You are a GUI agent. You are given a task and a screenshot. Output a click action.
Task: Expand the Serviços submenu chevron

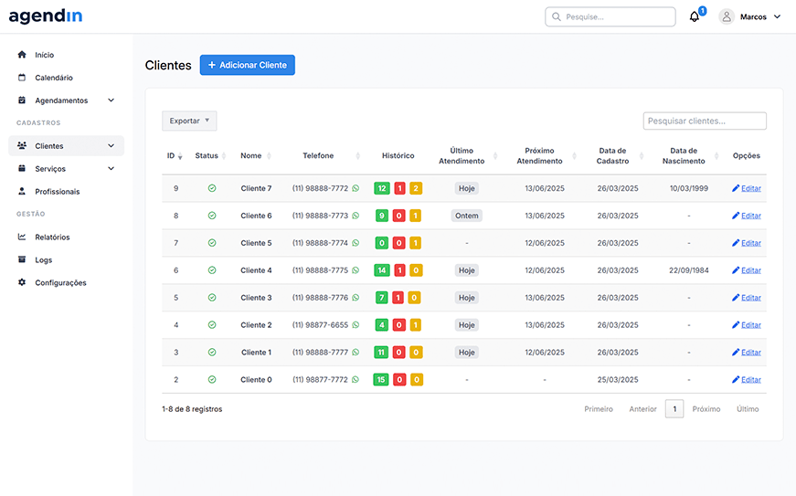coord(111,169)
